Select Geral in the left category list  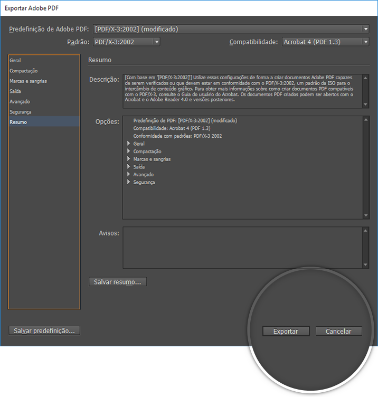16,61
